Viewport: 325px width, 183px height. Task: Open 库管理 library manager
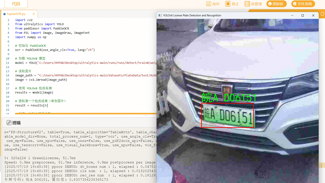pos(253,4)
